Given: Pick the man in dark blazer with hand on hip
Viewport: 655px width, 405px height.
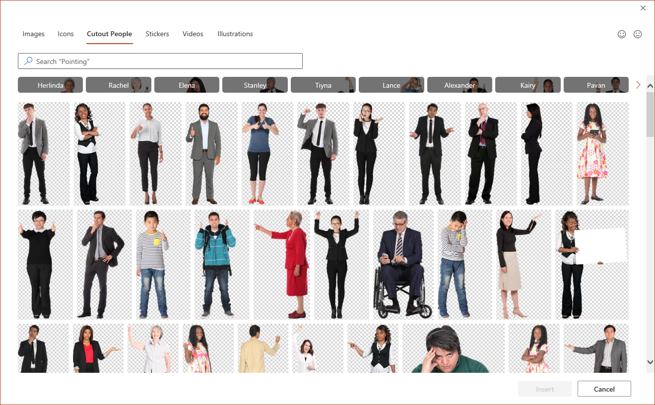Looking at the screenshot, I should pyautogui.click(x=105, y=264).
